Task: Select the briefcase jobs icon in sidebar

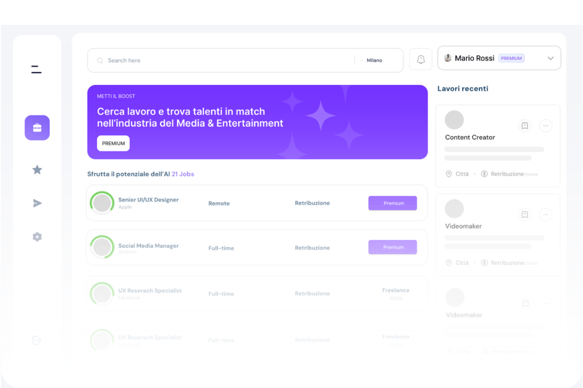Action: [37, 128]
